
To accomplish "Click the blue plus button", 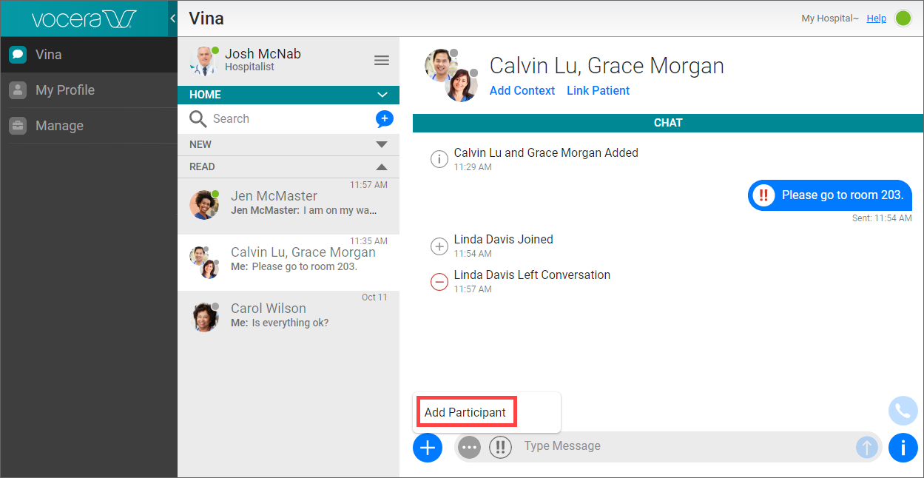I will (x=428, y=447).
